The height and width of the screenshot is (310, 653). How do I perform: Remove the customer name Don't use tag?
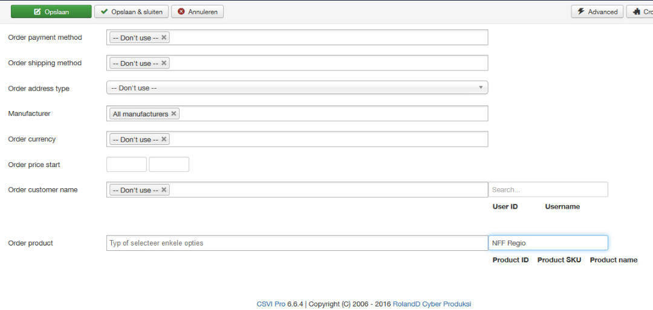(164, 189)
